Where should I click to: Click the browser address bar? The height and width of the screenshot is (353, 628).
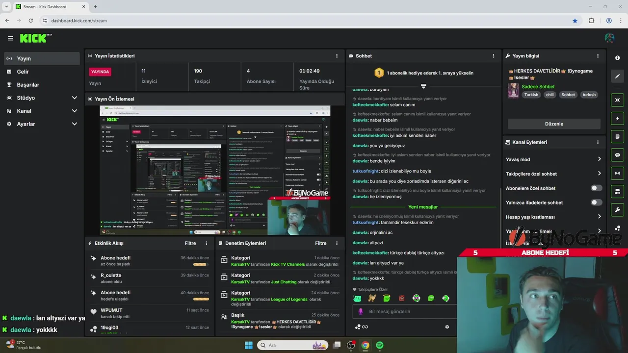tap(304, 21)
